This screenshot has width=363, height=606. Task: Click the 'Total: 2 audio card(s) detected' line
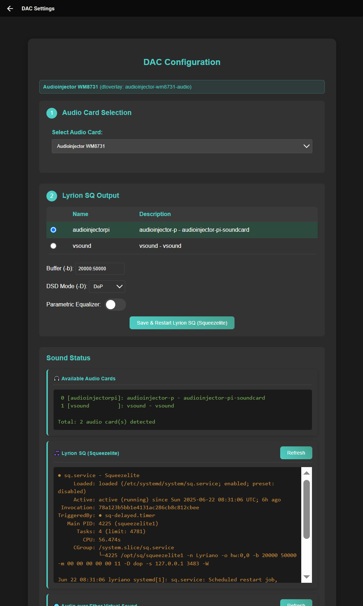(x=106, y=422)
